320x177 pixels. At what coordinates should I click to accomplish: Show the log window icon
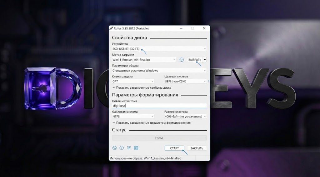click(x=136, y=148)
